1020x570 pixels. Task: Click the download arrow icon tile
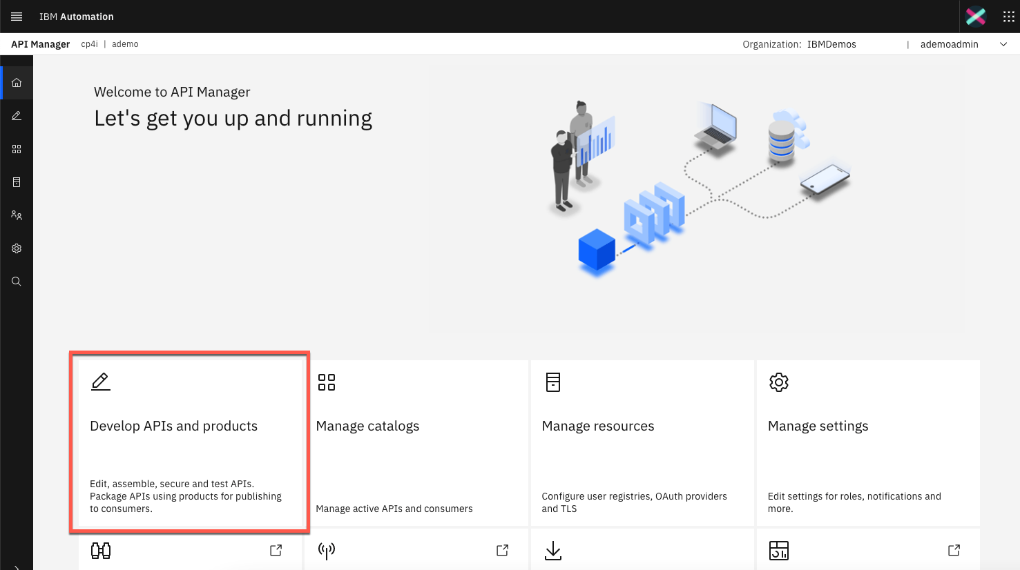coord(553,551)
